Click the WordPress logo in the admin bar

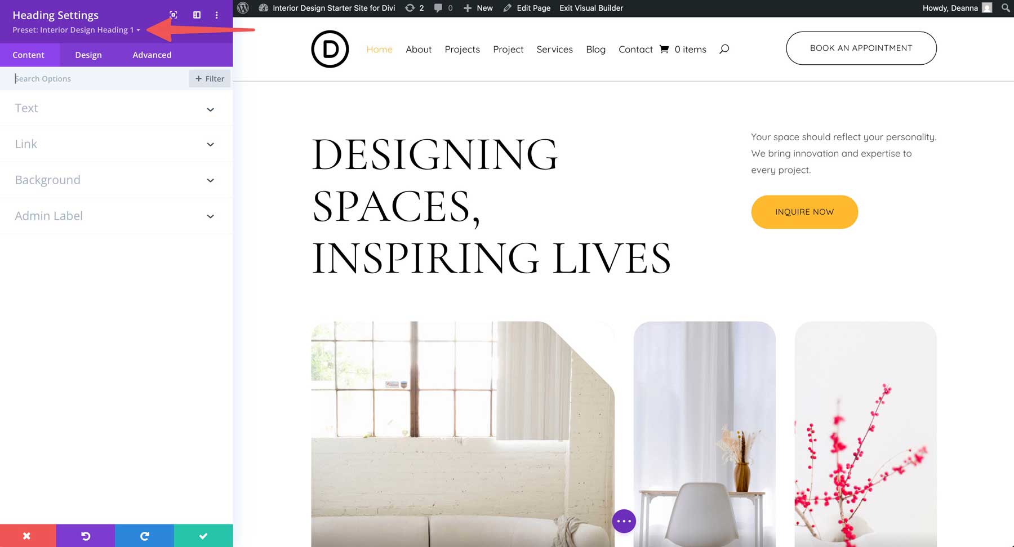243,8
